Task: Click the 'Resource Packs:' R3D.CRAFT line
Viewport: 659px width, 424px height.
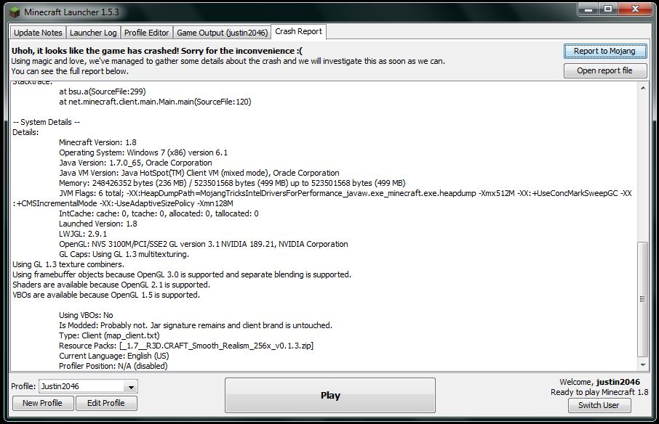Action: (186, 346)
